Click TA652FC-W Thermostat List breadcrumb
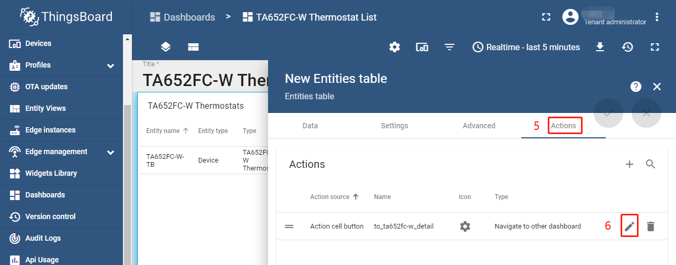Screen dimensions: 676x265 [x=310, y=17]
